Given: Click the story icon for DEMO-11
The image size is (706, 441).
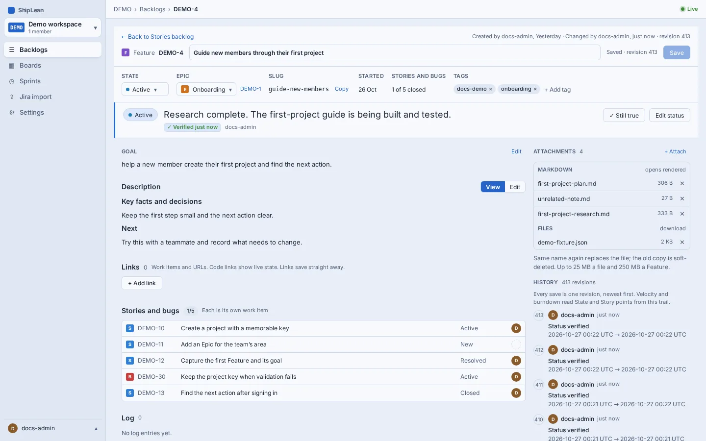Looking at the screenshot, I should [x=130, y=344].
